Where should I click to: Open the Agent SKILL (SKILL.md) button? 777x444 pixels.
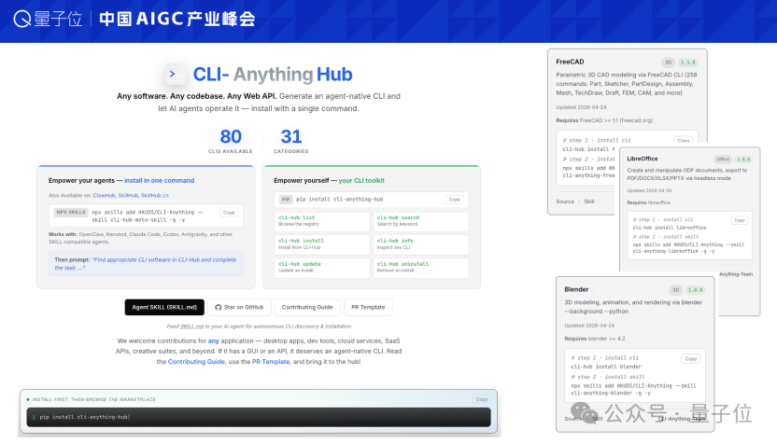click(x=164, y=308)
